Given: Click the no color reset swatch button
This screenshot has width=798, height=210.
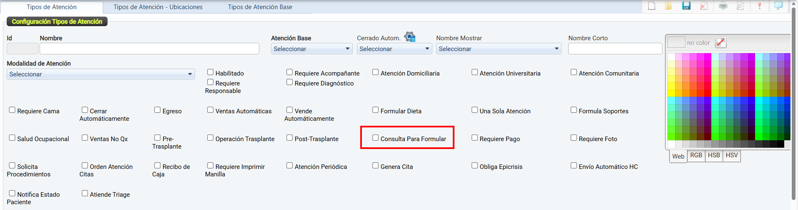Looking at the screenshot, I should pyautogui.click(x=720, y=42).
